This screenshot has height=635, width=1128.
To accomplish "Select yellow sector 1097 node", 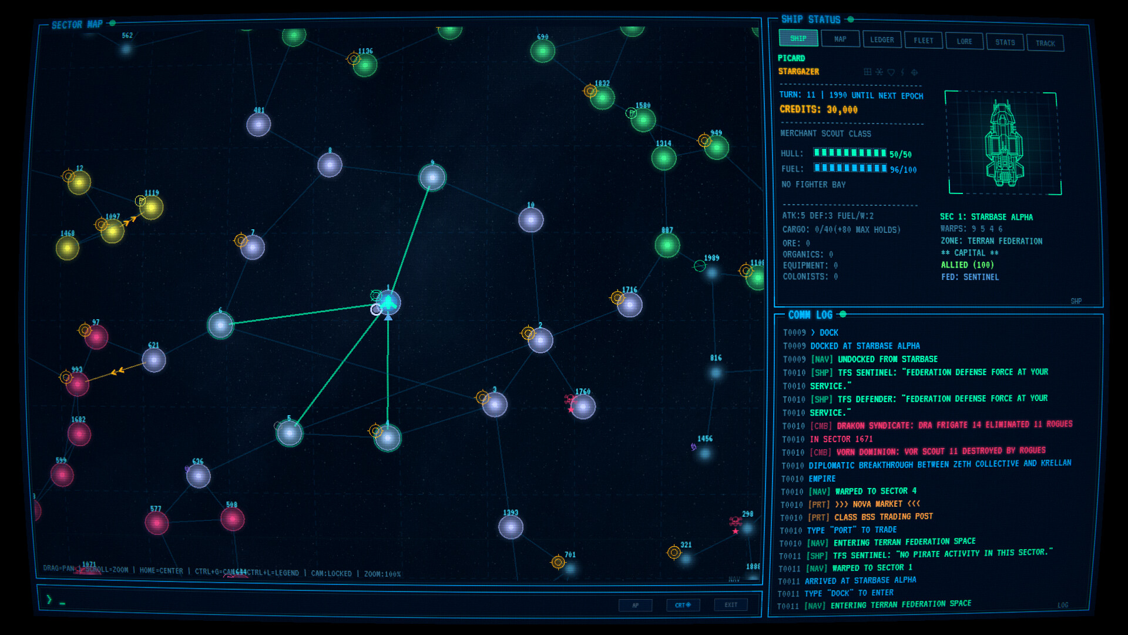I will (x=112, y=231).
